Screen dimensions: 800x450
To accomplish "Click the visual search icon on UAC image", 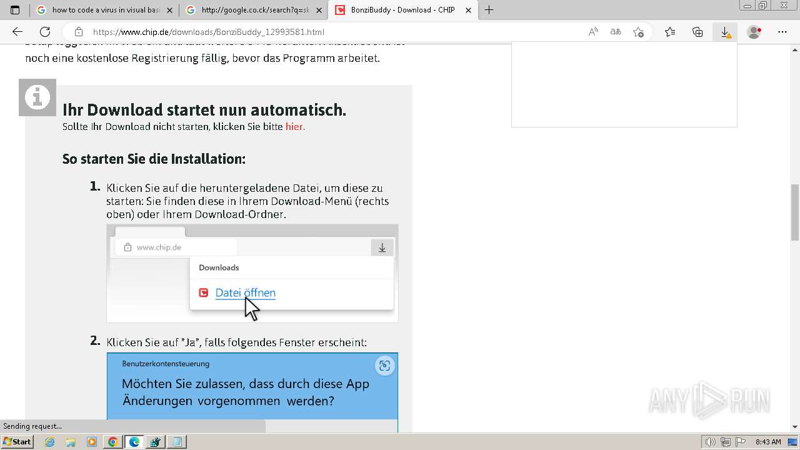I will click(x=384, y=366).
